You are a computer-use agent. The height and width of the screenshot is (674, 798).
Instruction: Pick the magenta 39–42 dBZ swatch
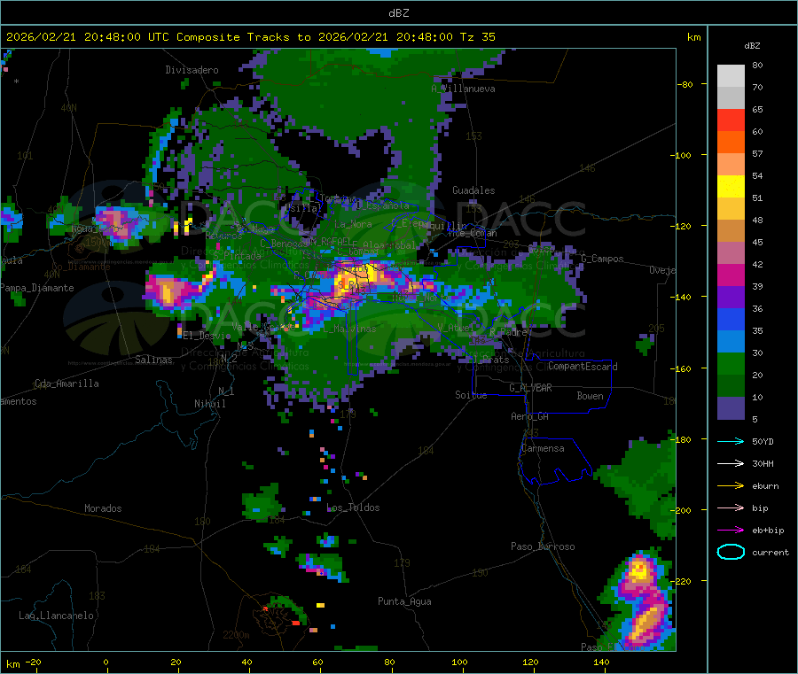[731, 275]
